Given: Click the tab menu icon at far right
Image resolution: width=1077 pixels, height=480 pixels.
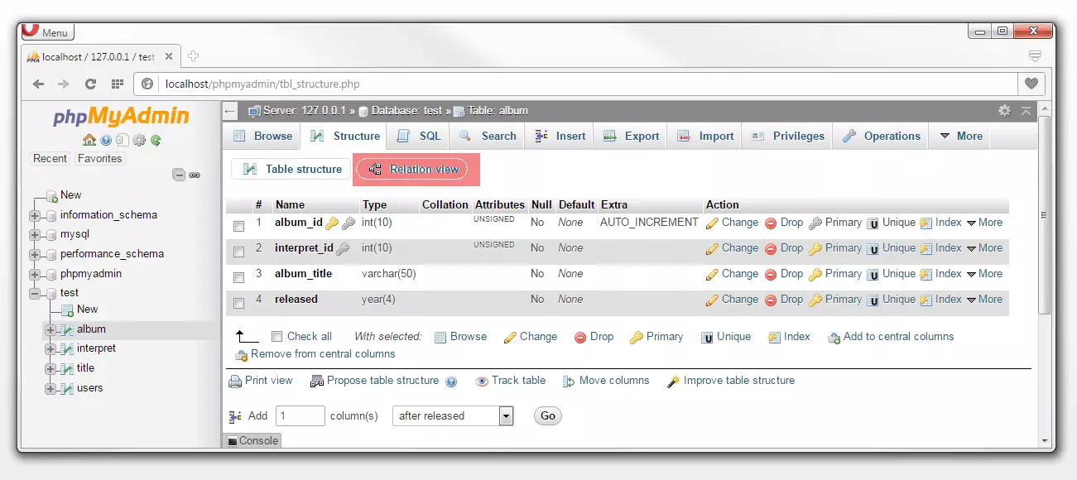Looking at the screenshot, I should click(x=1034, y=56).
